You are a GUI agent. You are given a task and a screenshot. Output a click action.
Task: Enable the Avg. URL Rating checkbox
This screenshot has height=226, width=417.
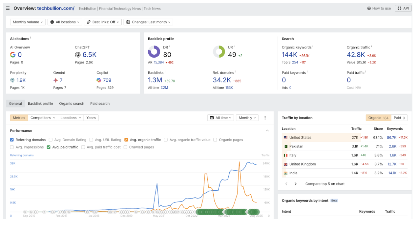click(x=91, y=140)
